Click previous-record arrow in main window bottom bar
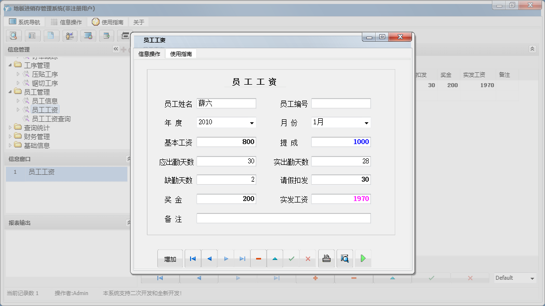 199,278
